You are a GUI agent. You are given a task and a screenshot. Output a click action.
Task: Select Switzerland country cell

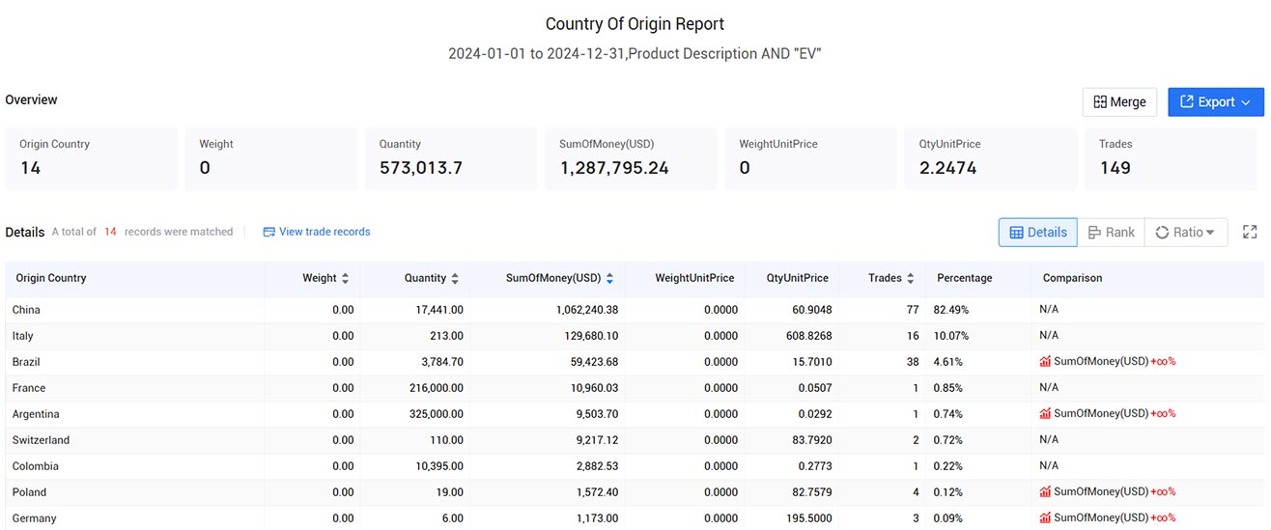41,440
